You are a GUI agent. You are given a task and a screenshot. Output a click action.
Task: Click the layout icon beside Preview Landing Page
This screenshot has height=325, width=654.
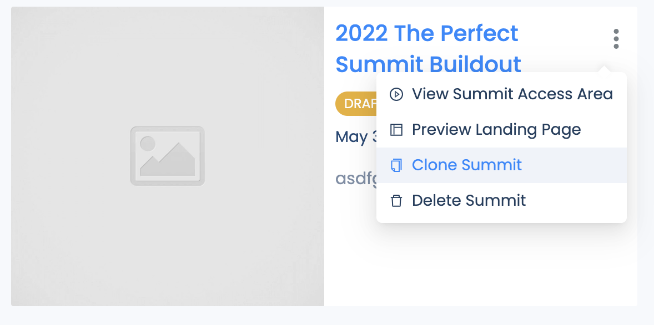[x=396, y=130]
